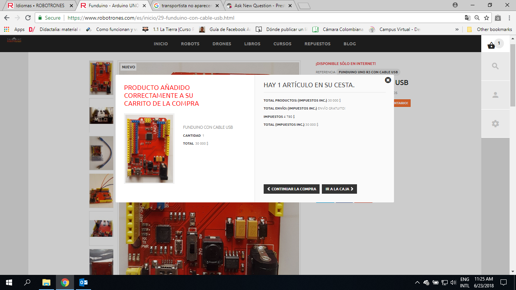Viewport: 516px width, 290px height.
Task: Click the shopping bag extension icon in Chrome
Action: (498, 18)
